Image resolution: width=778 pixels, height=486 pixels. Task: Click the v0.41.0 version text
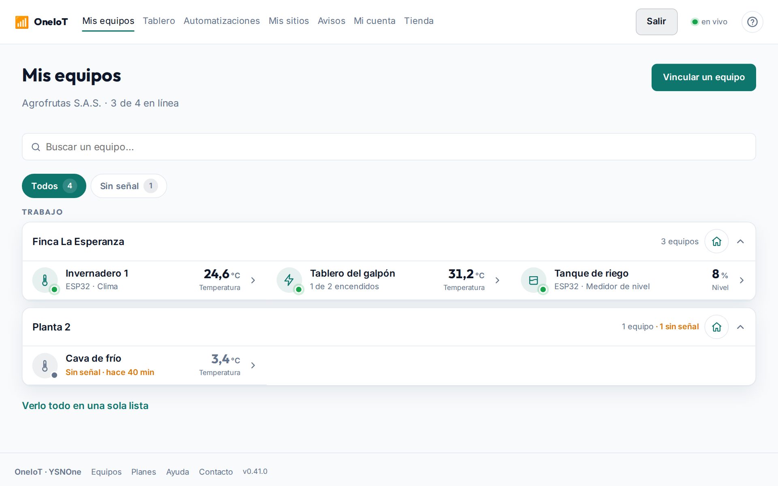pyautogui.click(x=255, y=471)
